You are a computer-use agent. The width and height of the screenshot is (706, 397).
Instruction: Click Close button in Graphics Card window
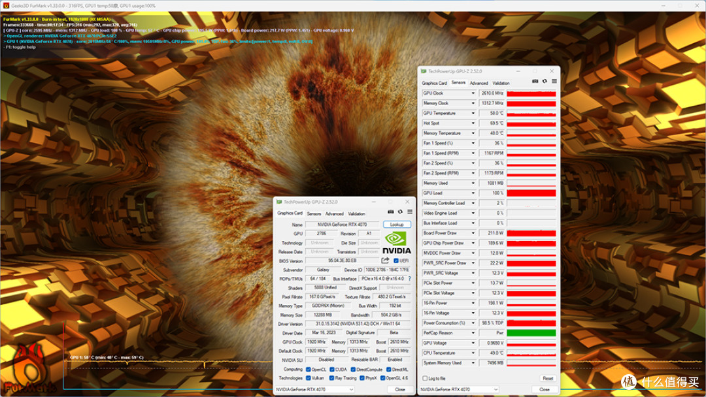[400, 389]
